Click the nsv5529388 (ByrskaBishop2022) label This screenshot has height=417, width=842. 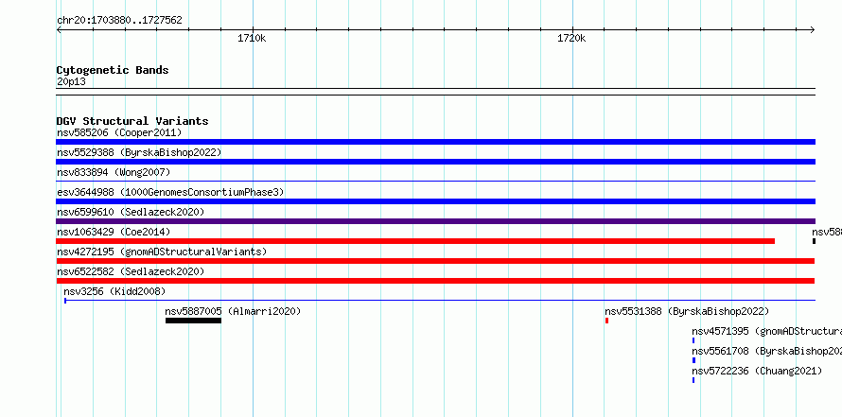click(x=139, y=152)
